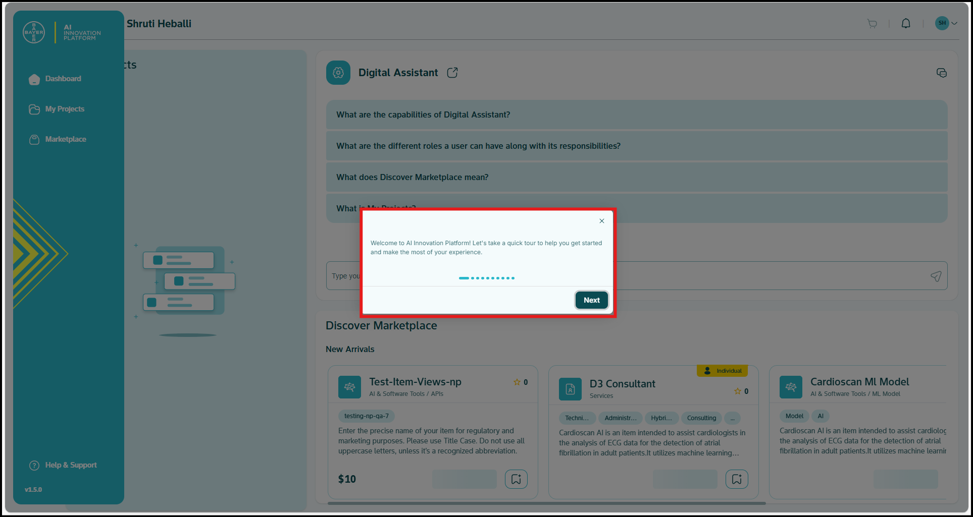Click the Digital Assistant gear icon
Viewport: 973px width, 517px height.
click(x=338, y=73)
